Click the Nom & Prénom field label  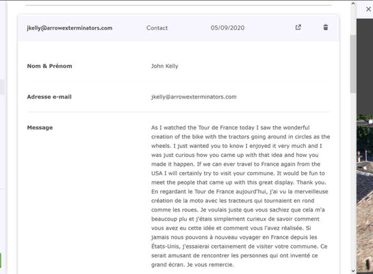(49, 66)
